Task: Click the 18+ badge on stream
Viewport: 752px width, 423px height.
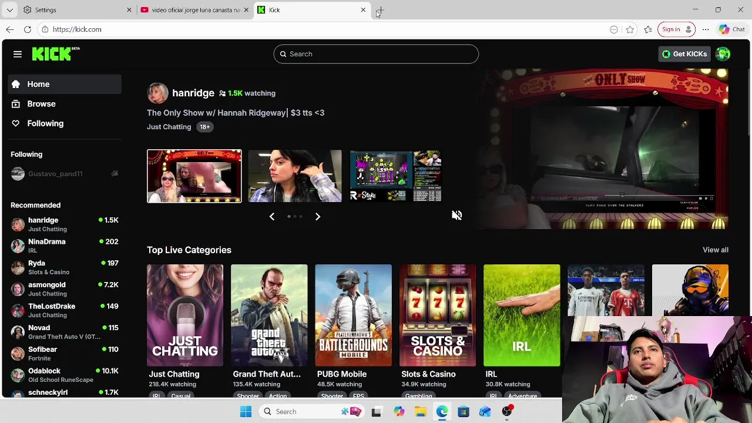Action: (x=204, y=127)
